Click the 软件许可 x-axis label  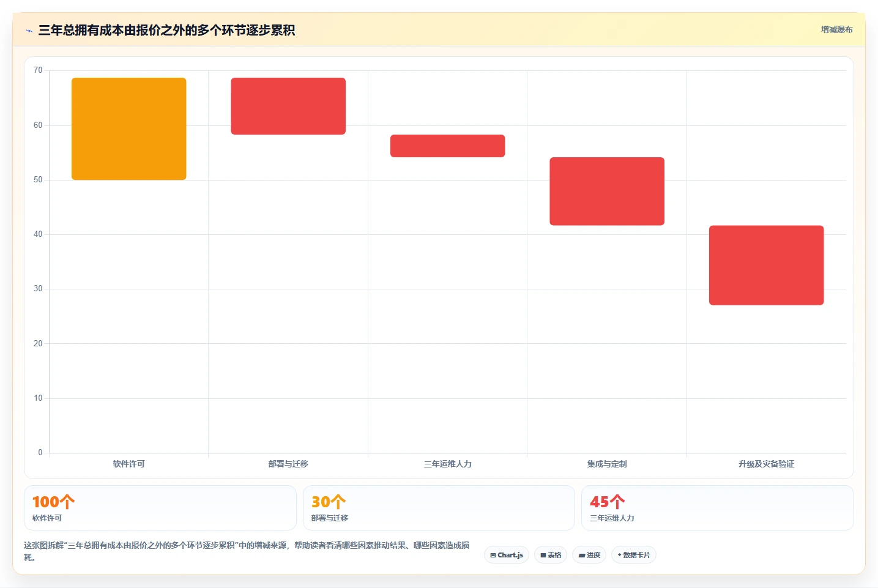(128, 464)
